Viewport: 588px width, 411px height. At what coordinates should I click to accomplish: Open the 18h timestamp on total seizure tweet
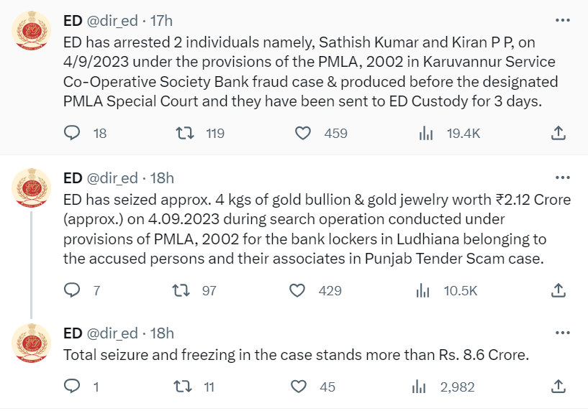coord(162,333)
